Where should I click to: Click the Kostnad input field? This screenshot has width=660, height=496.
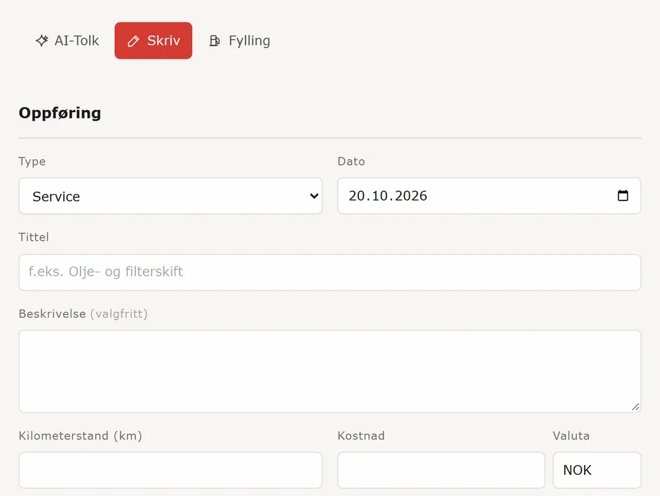[x=441, y=470]
